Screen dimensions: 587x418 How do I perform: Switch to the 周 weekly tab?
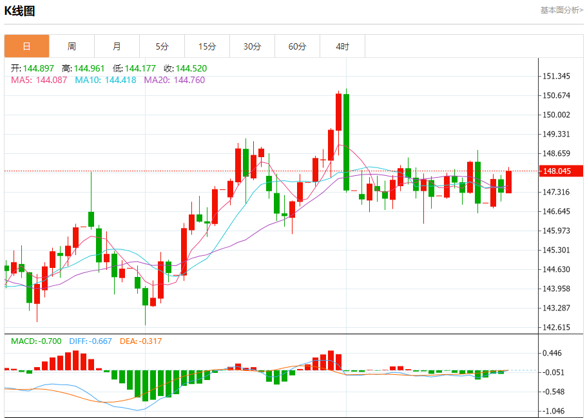coord(72,46)
